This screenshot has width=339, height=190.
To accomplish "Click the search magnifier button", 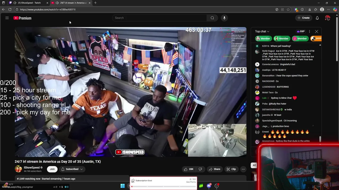I will (x=212, y=18).
